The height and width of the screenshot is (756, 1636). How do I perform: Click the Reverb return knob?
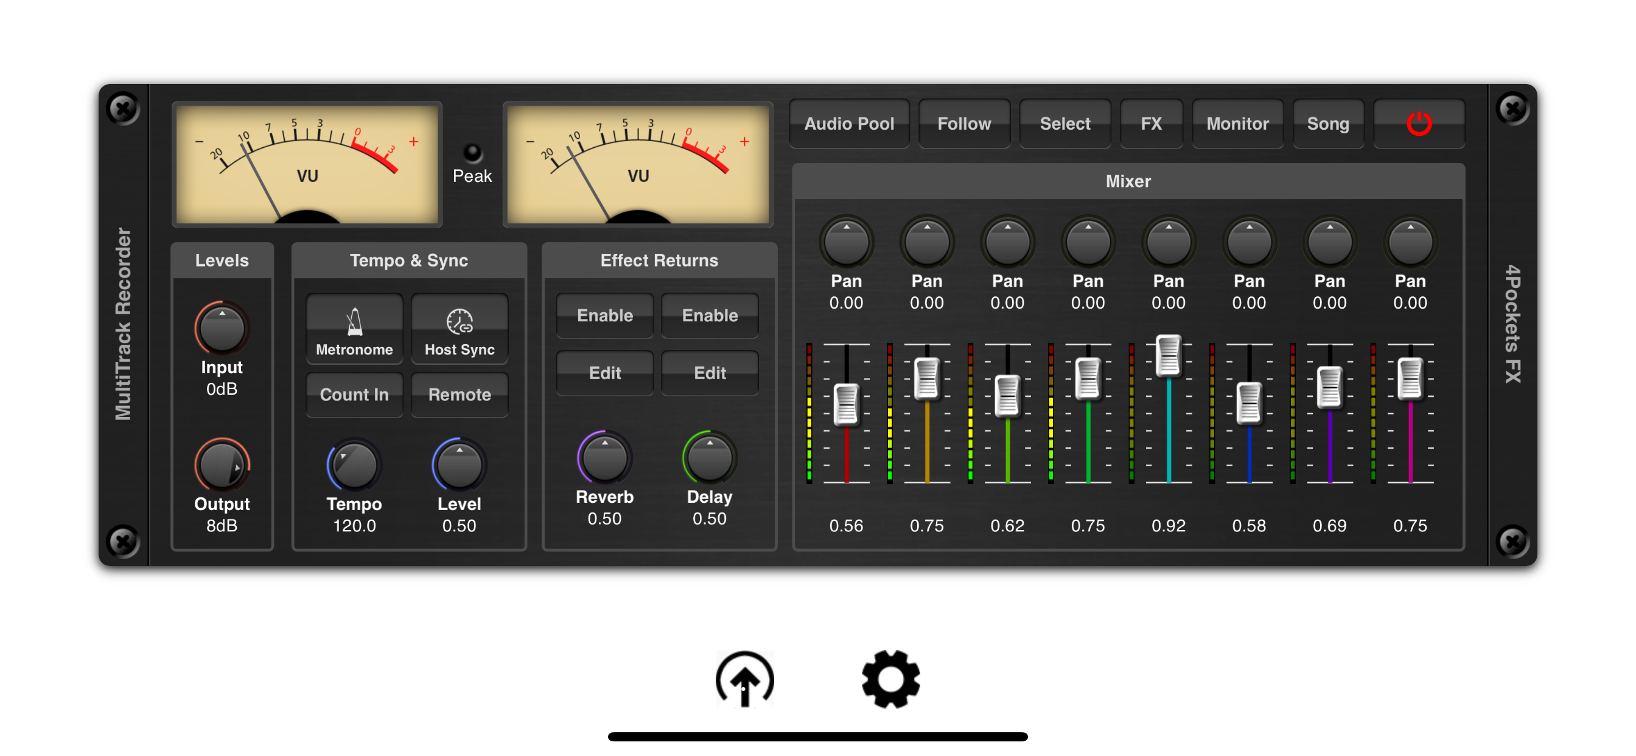coord(604,457)
